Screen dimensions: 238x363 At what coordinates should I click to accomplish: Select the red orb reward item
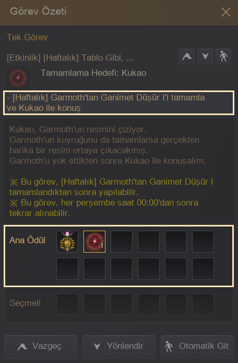94,242
